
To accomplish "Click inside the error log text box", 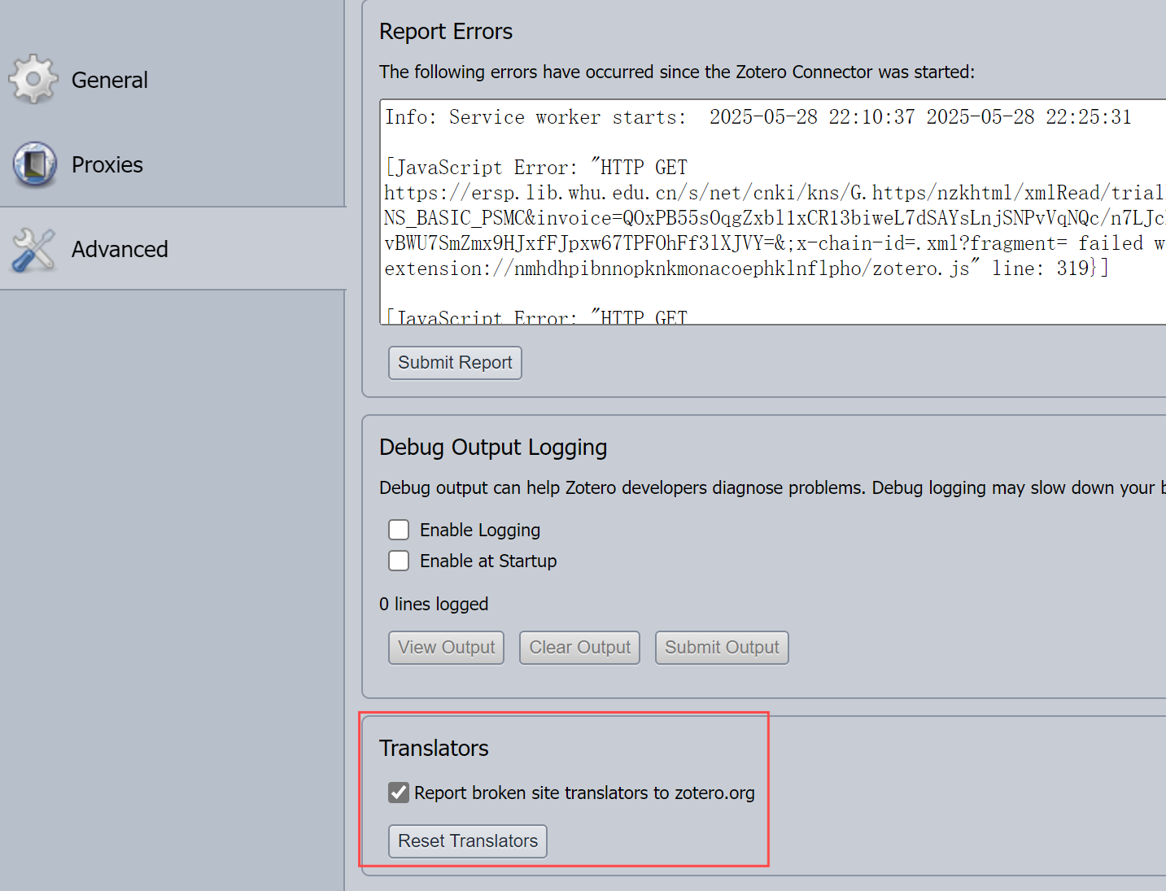I will coord(773,212).
